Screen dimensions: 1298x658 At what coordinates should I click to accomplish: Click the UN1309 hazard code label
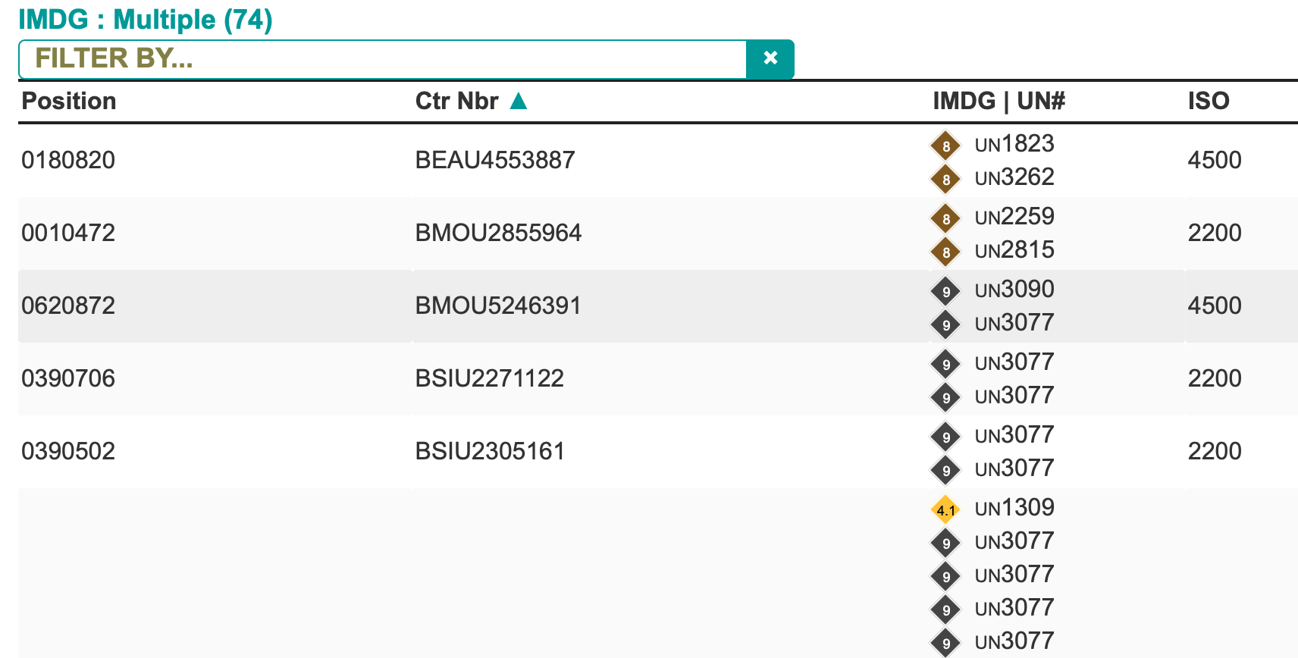point(1014,508)
